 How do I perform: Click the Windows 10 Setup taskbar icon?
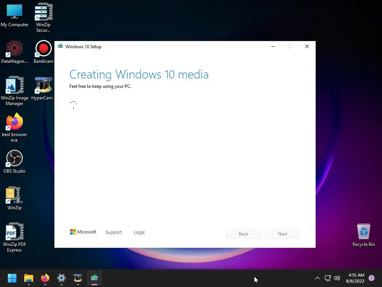(94, 278)
